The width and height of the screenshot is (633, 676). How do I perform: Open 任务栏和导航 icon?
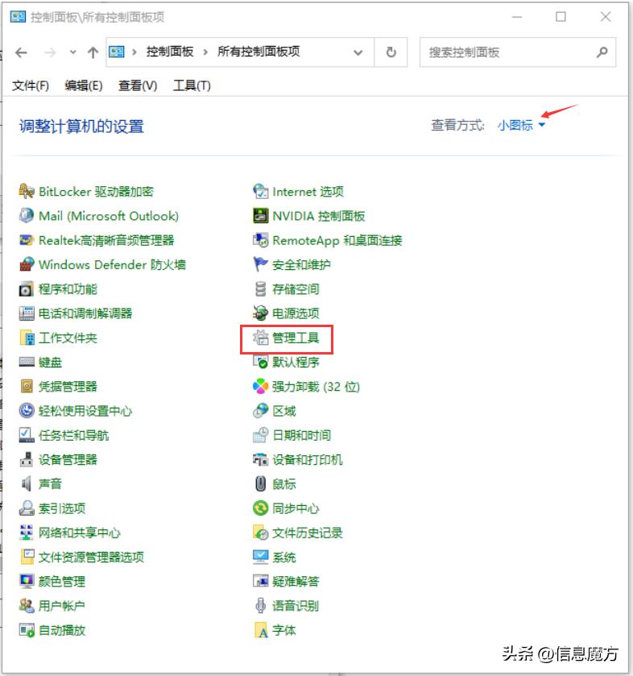[x=27, y=435]
